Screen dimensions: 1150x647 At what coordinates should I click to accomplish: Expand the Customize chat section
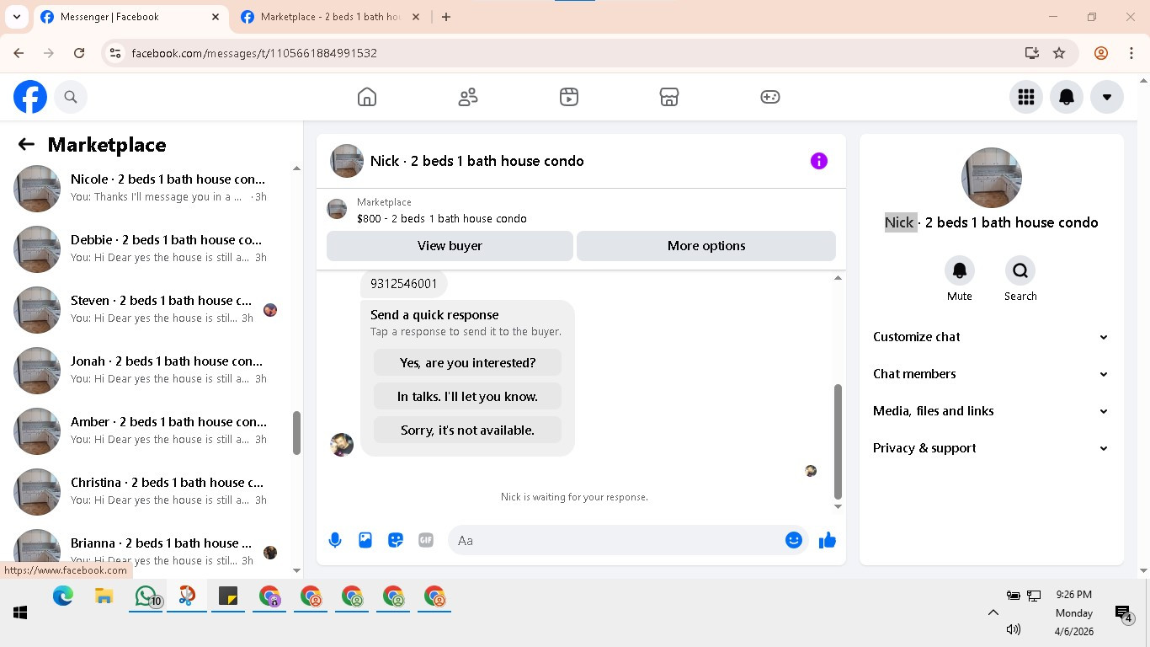tap(992, 337)
